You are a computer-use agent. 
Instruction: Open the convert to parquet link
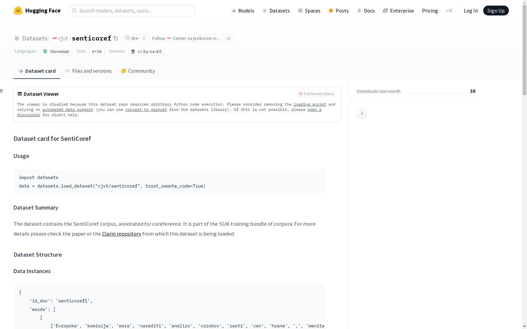(146, 110)
